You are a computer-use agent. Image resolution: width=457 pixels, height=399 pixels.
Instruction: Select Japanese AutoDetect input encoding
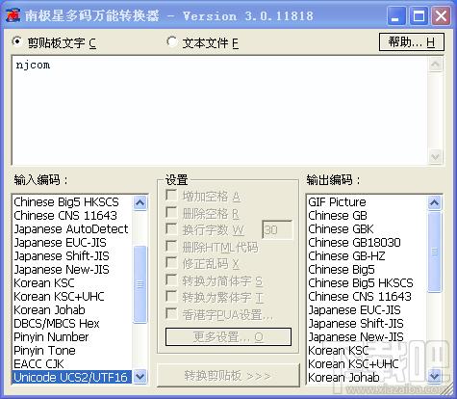click(x=72, y=229)
